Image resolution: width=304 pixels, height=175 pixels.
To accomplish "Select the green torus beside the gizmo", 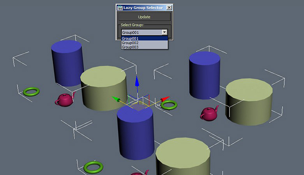I will (169, 105).
